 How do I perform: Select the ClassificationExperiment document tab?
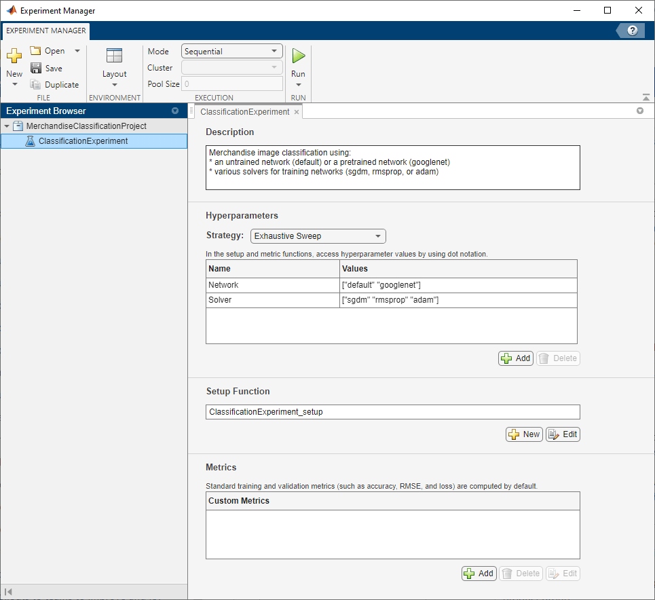244,111
